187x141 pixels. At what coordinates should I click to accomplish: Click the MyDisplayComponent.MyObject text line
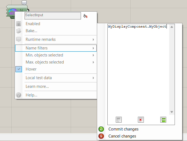[x=137, y=26]
